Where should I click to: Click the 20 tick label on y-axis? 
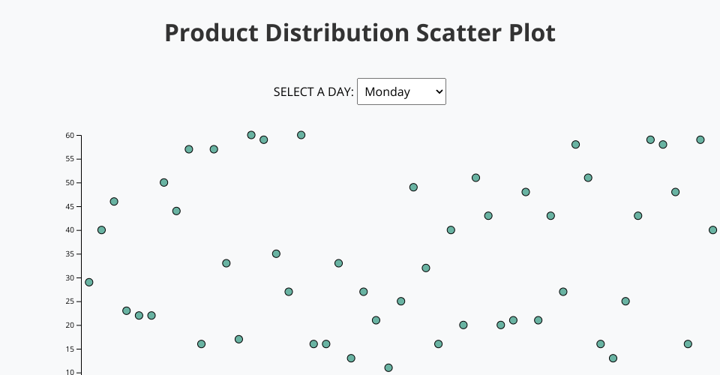point(70,325)
